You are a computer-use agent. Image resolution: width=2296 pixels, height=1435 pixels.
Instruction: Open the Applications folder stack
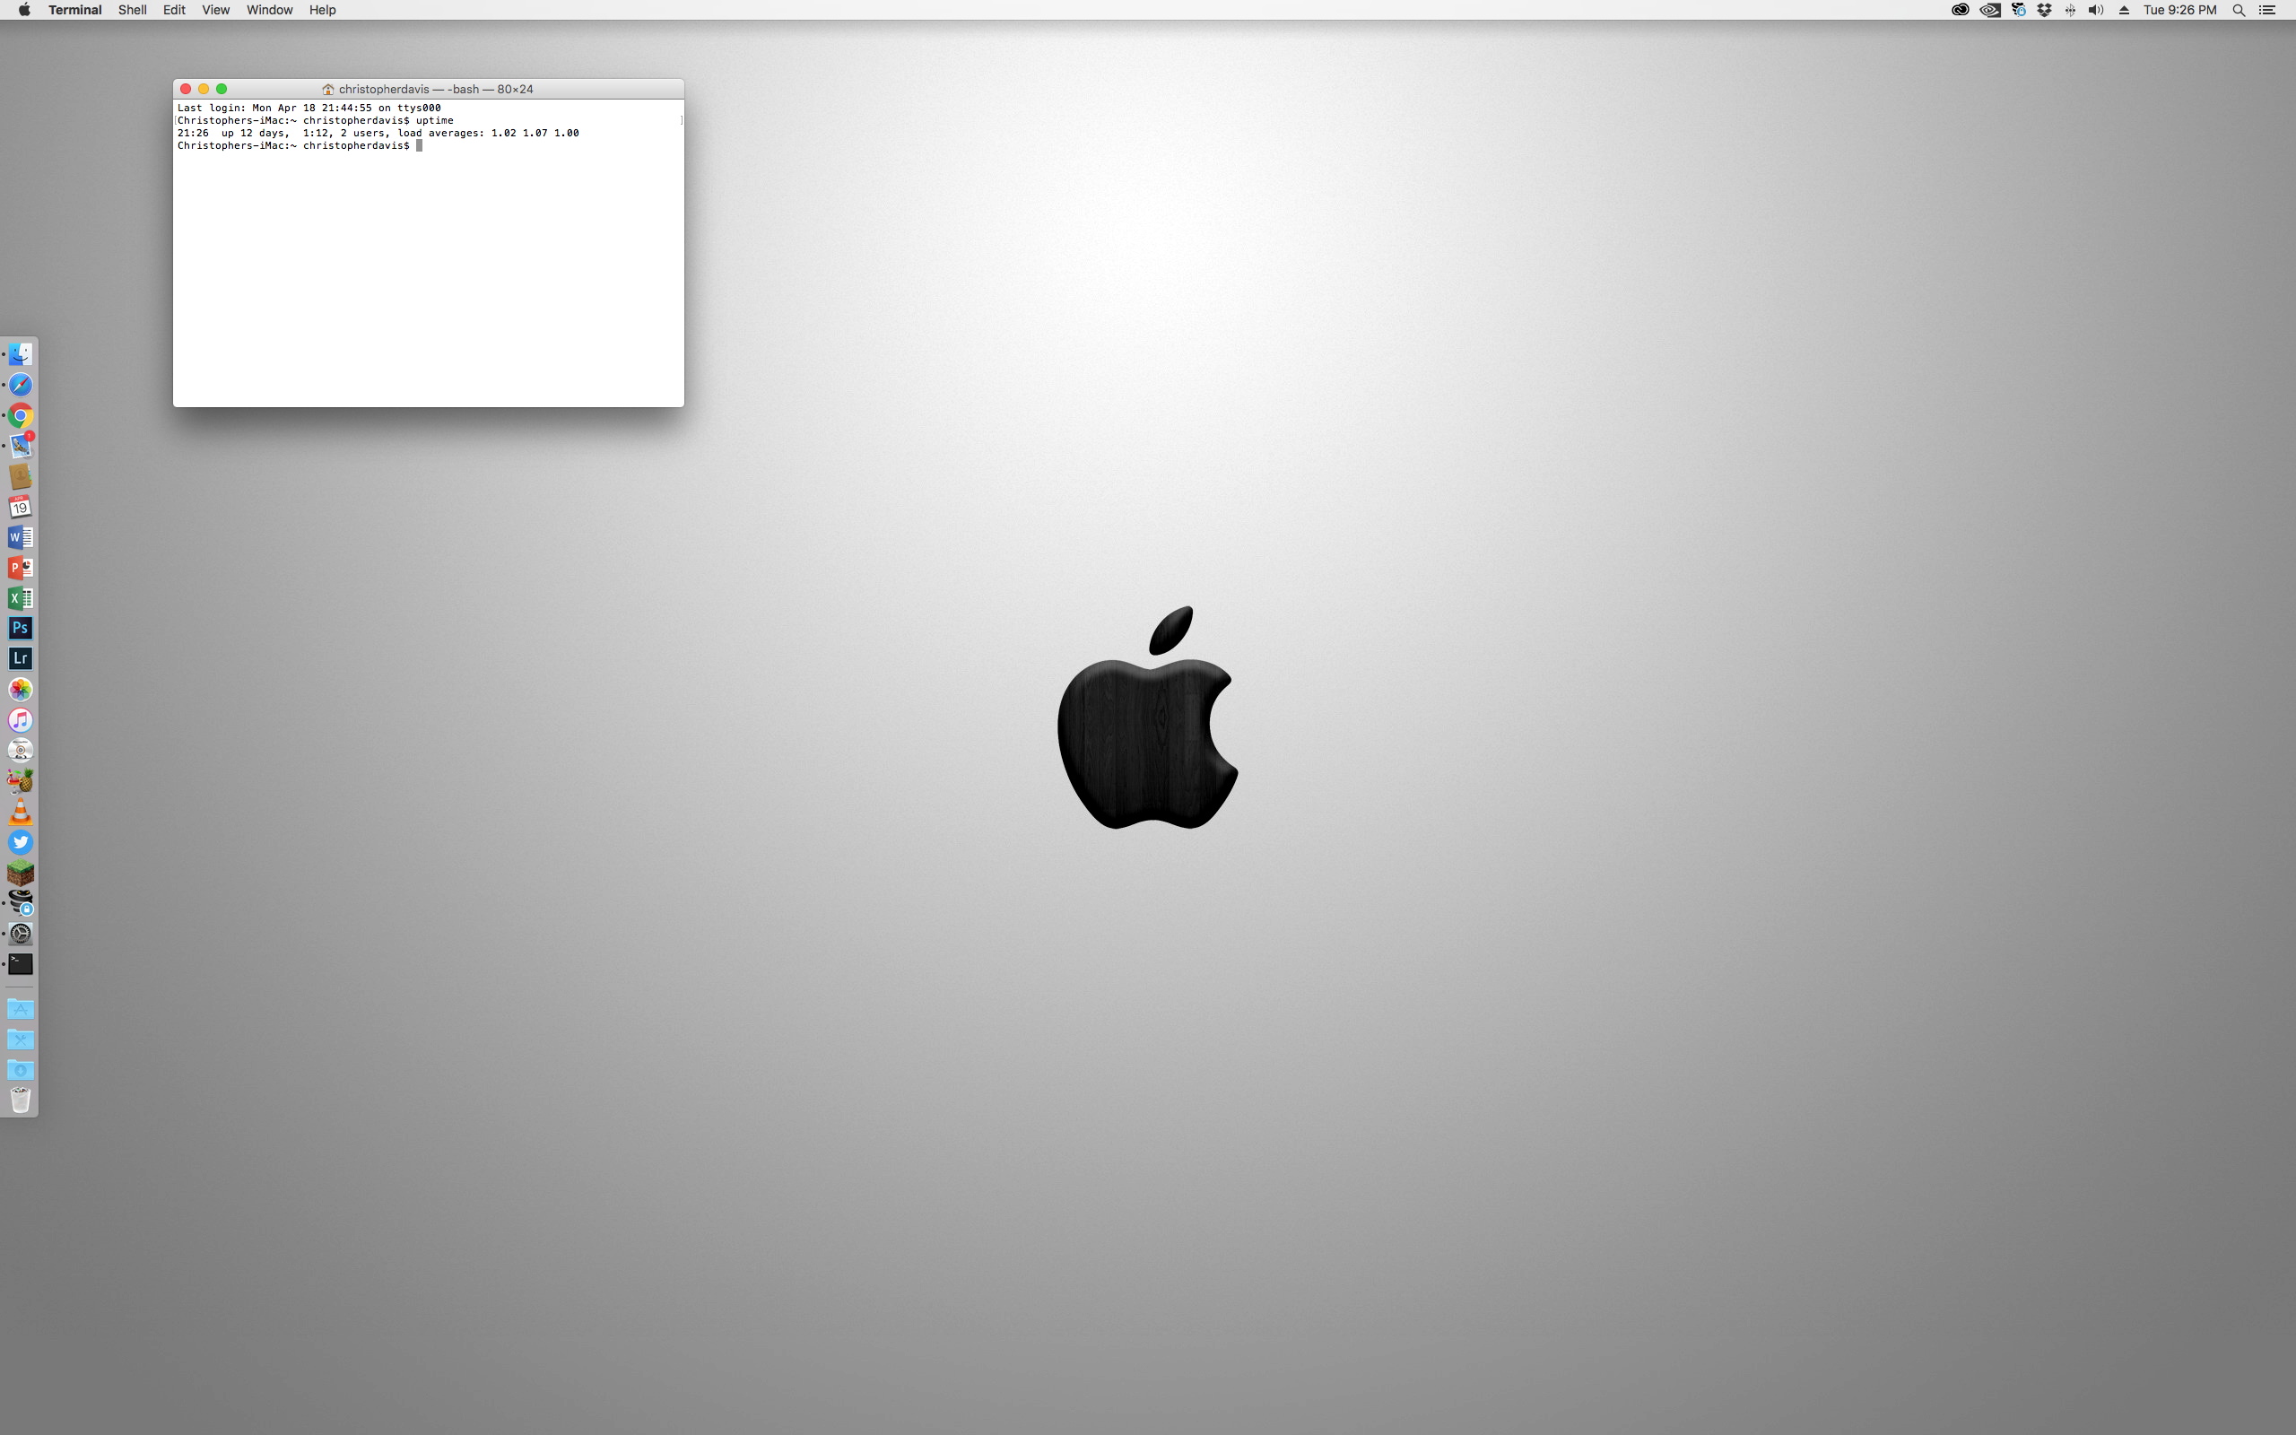click(x=20, y=1009)
